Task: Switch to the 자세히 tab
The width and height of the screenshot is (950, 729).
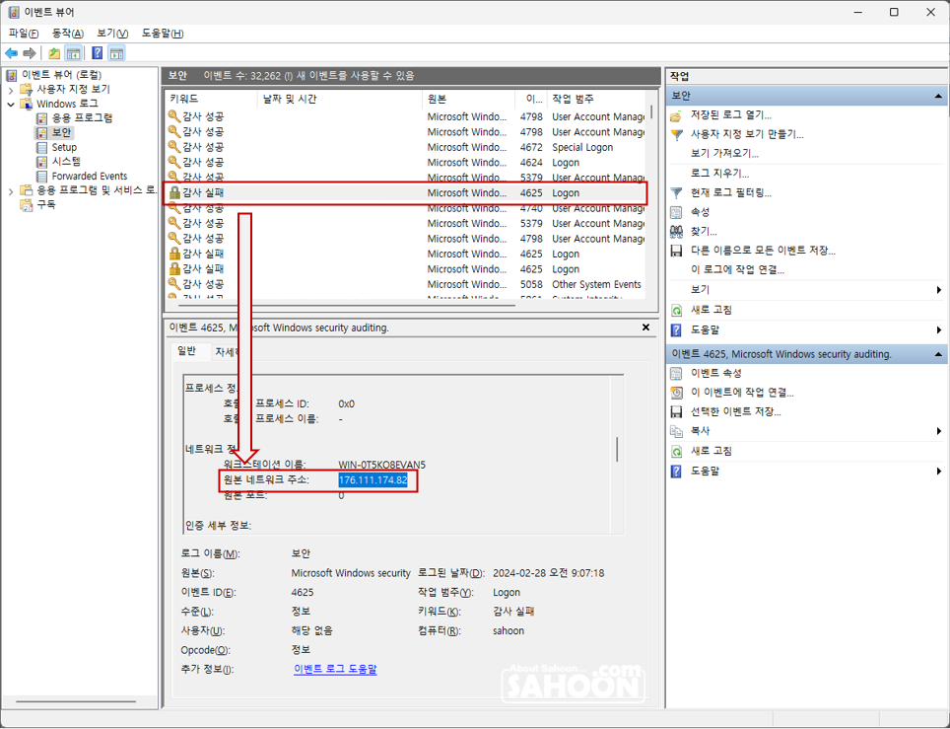Action: pyautogui.click(x=227, y=351)
